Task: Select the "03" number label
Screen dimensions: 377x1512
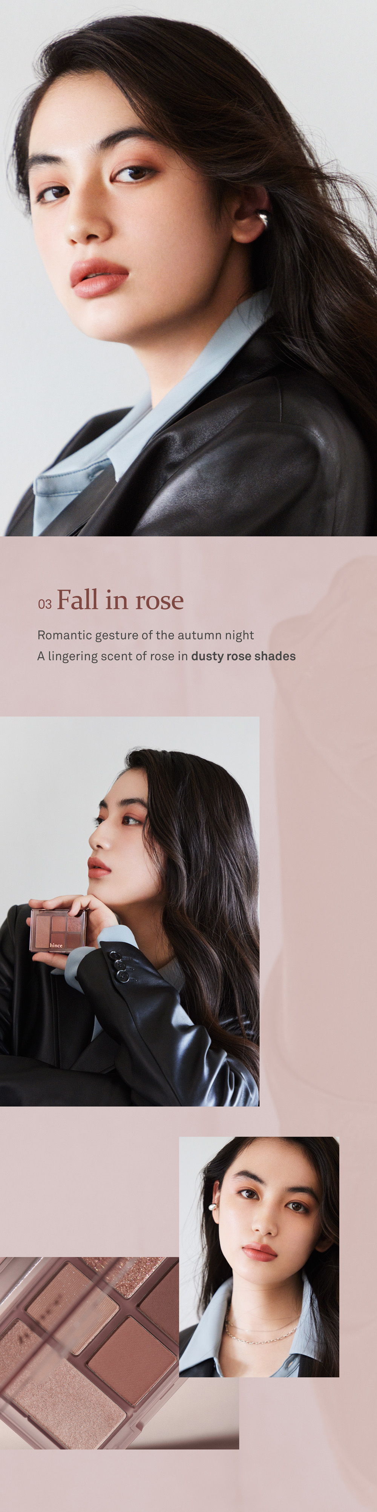Action: (x=44, y=604)
